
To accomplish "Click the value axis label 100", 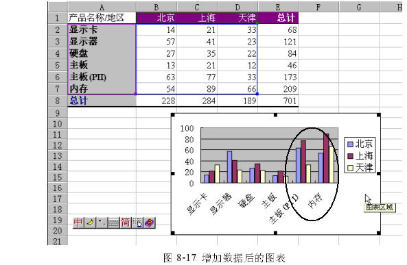I will pyautogui.click(x=187, y=128).
